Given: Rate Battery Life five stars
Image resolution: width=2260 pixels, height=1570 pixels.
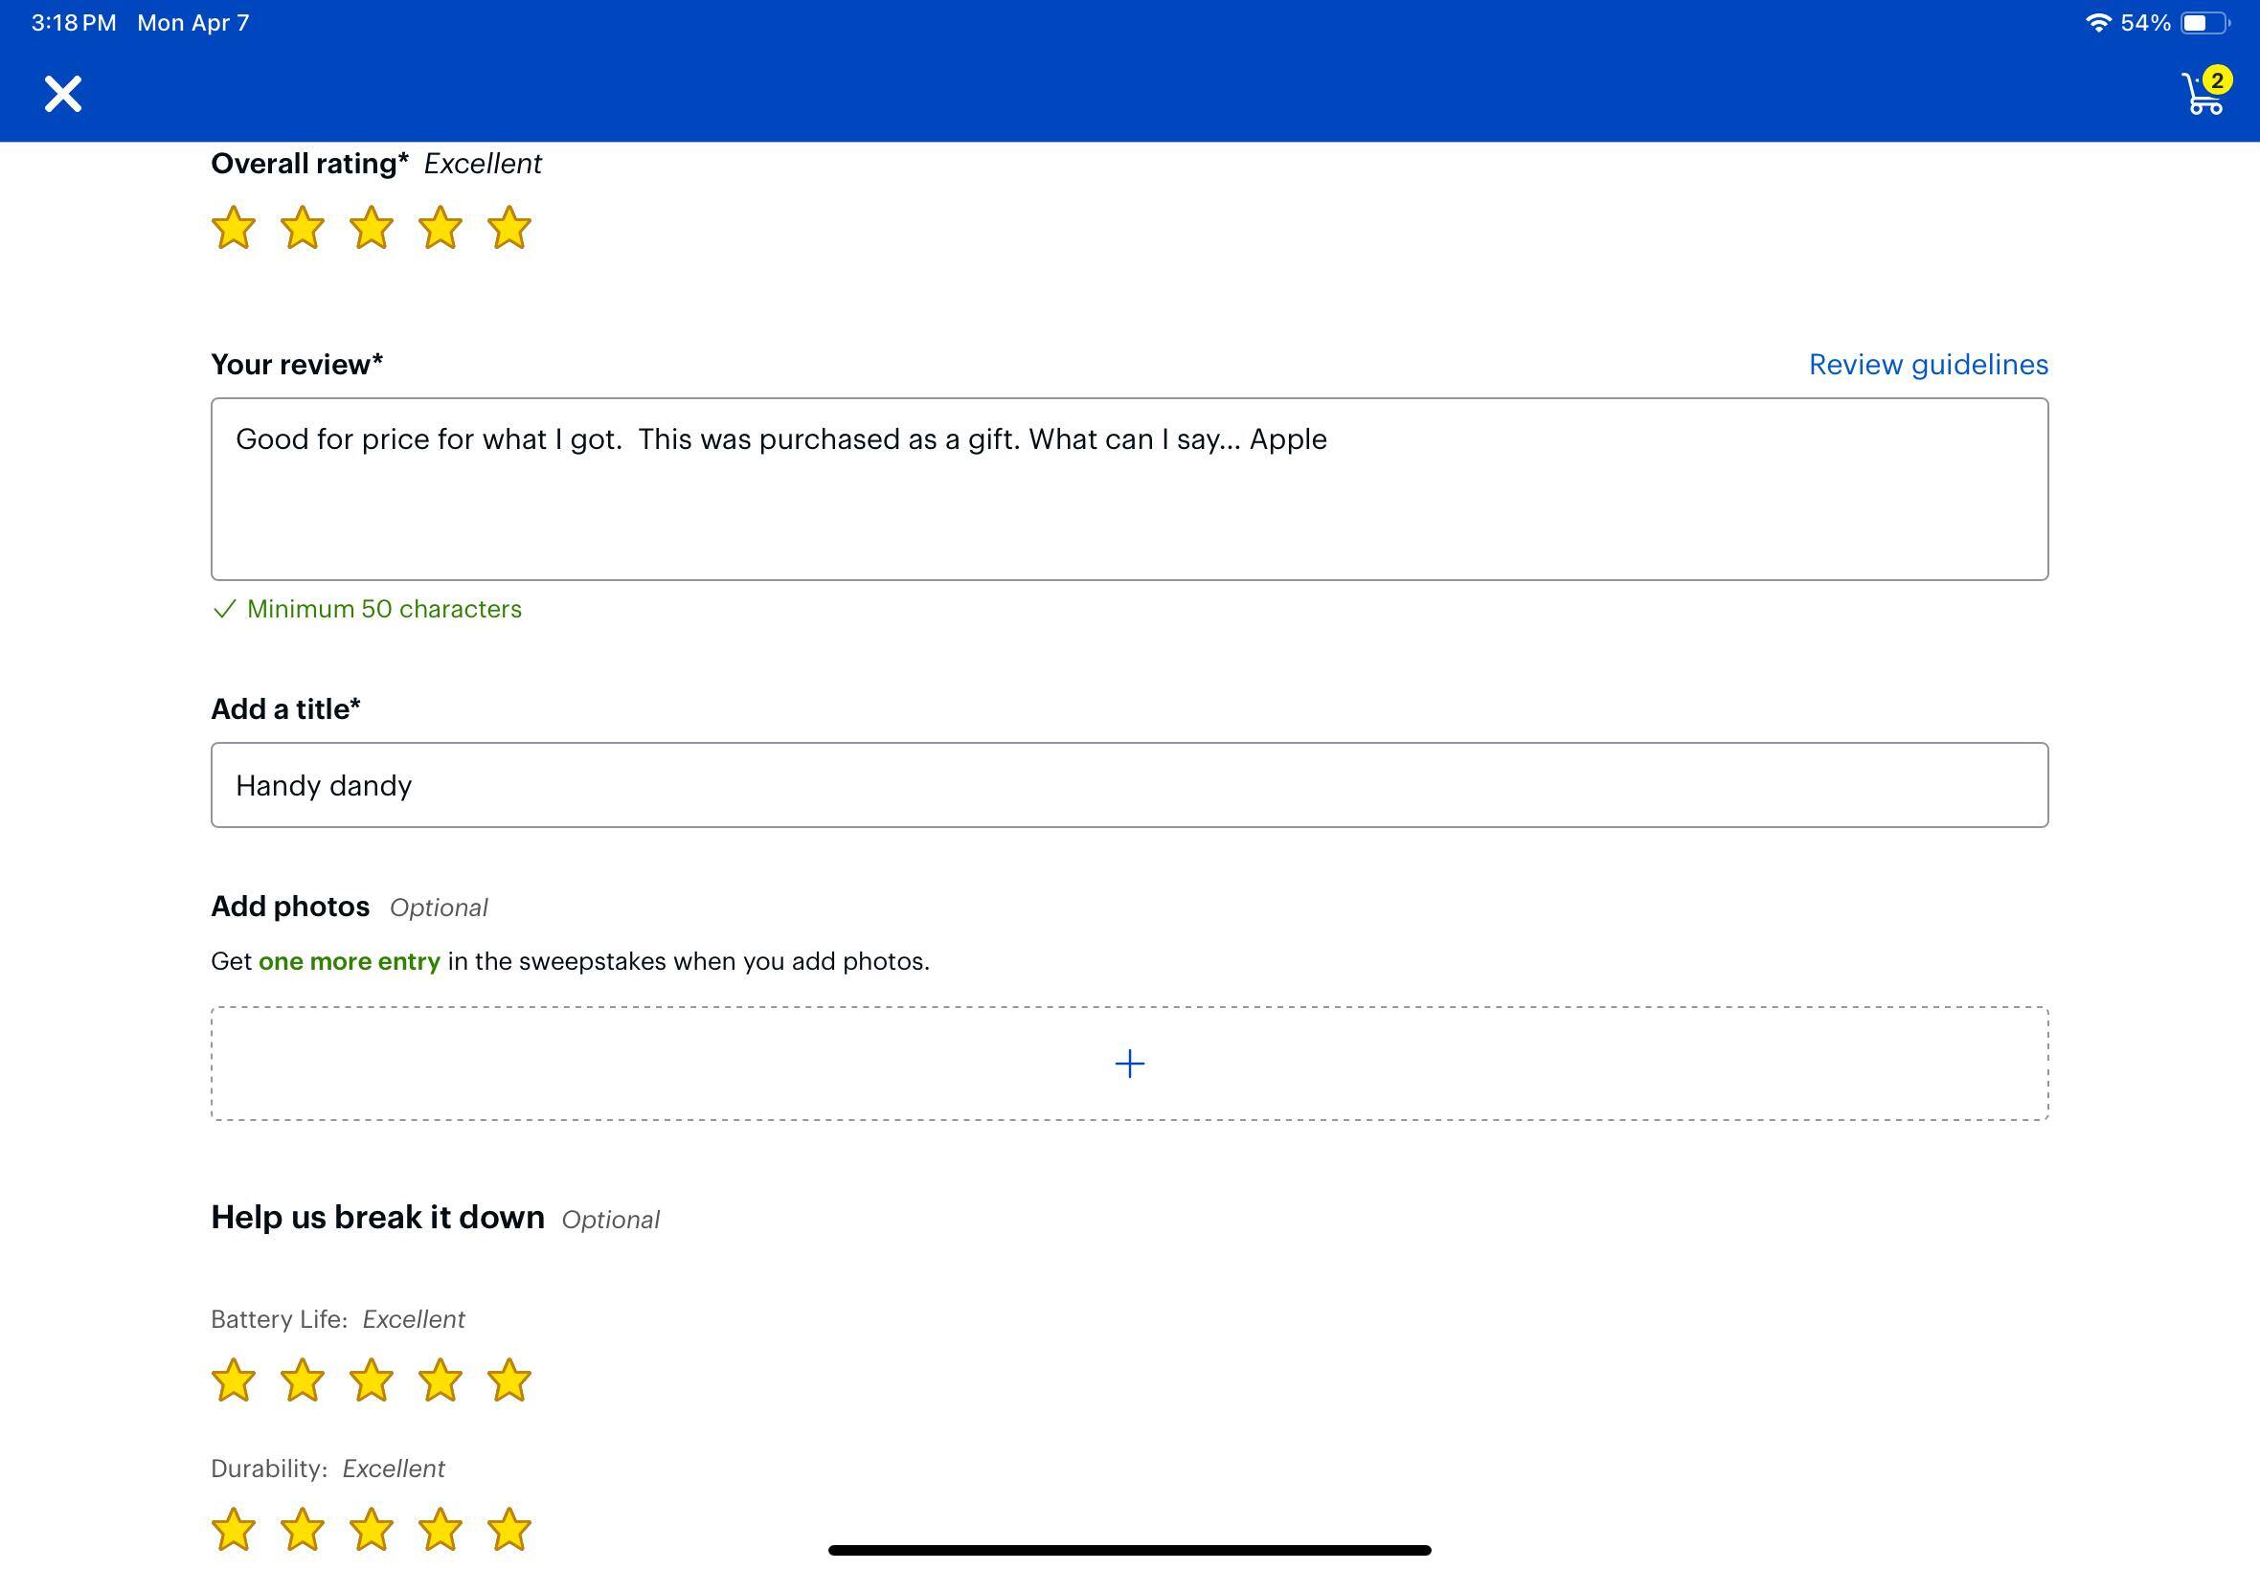Looking at the screenshot, I should click(508, 1380).
